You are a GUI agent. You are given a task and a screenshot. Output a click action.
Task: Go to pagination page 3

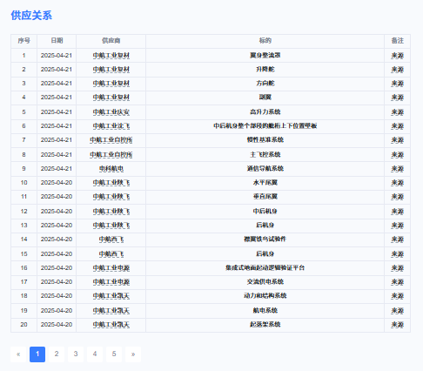click(x=76, y=354)
